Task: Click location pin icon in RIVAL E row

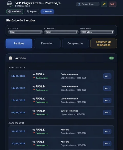Action: (x=34, y=133)
